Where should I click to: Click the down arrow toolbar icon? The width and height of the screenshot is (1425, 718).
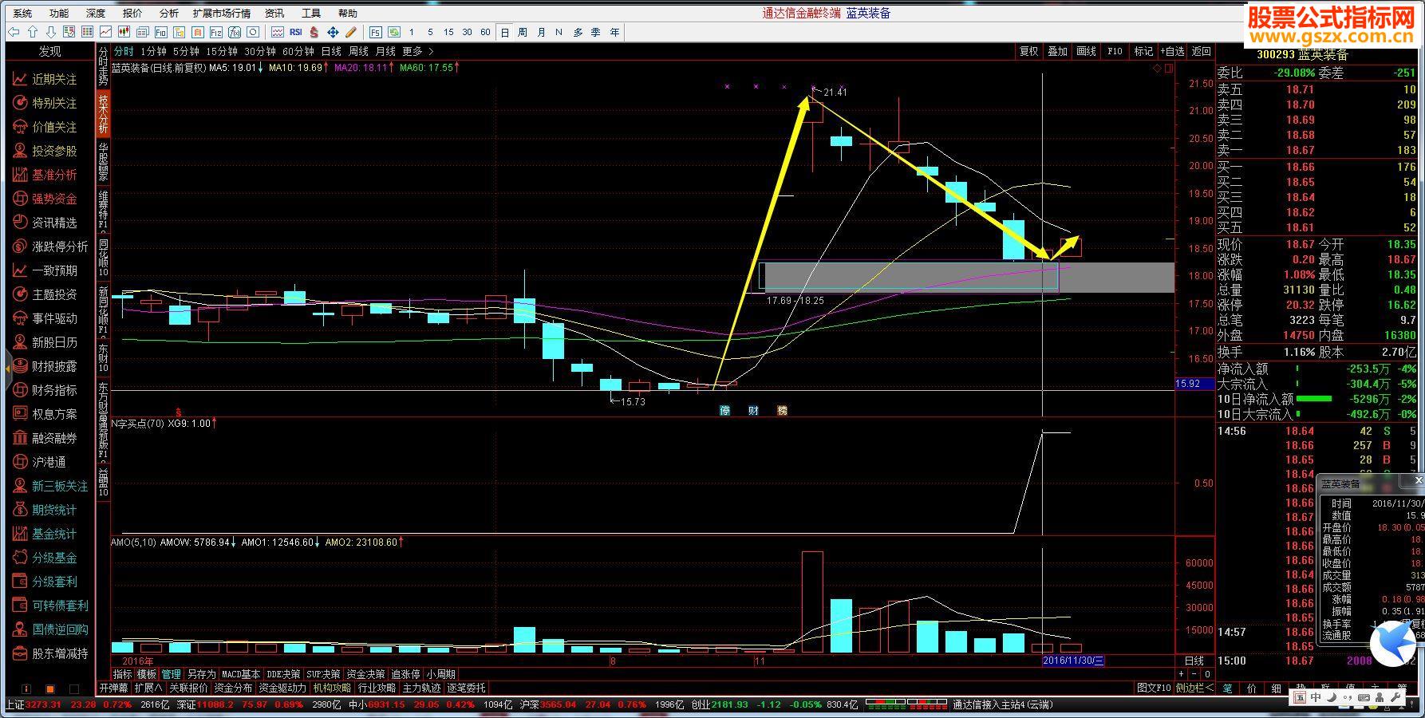51,32
